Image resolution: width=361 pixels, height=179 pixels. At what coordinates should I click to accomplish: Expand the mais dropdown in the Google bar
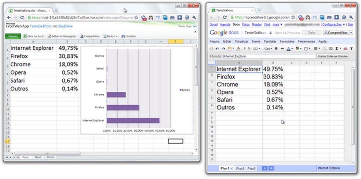277,24
